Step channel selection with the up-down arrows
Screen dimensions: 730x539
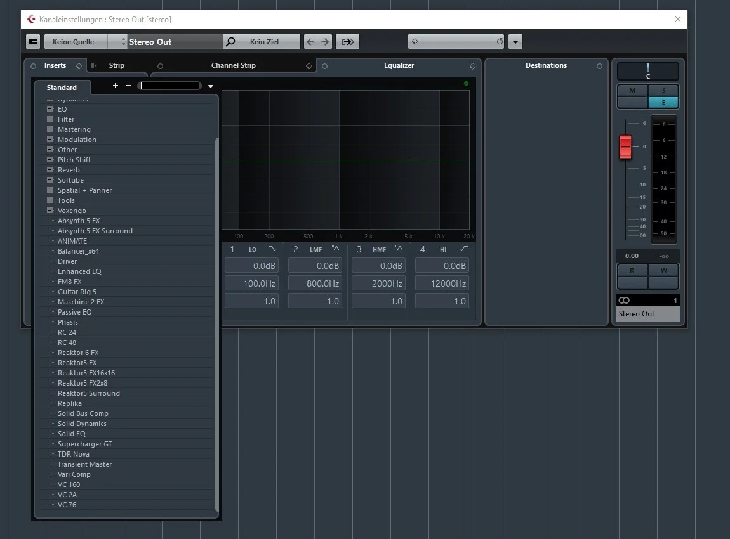123,41
